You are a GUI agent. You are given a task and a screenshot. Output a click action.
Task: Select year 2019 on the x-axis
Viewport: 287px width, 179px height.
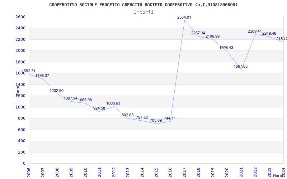(x=213, y=173)
